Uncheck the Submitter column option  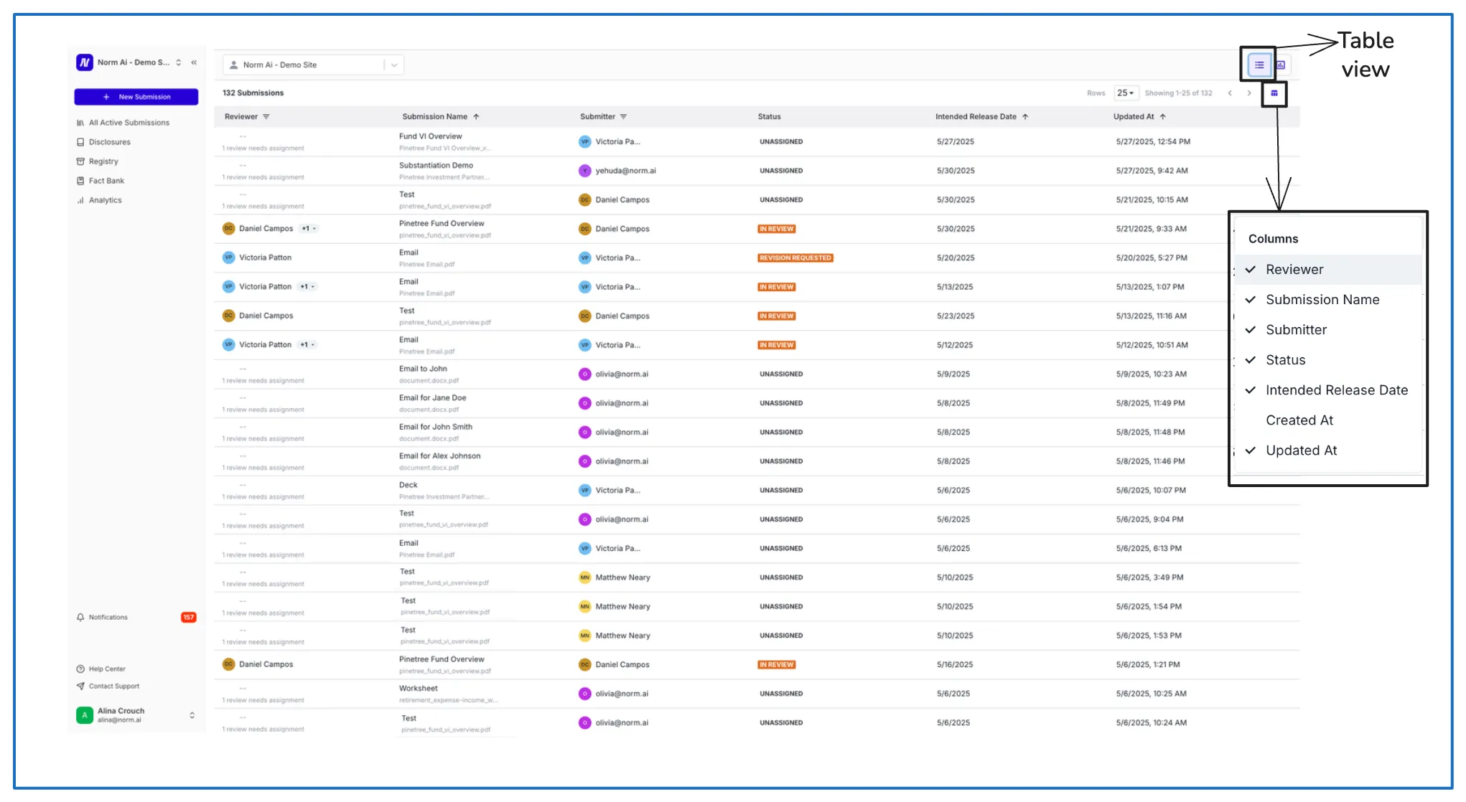coord(1328,330)
